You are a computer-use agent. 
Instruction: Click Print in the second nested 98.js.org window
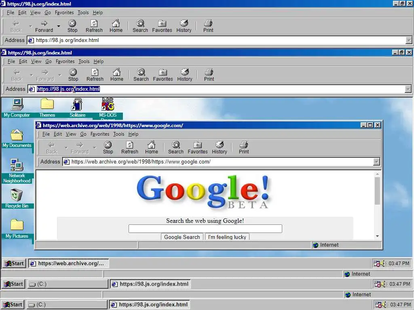tap(209, 75)
